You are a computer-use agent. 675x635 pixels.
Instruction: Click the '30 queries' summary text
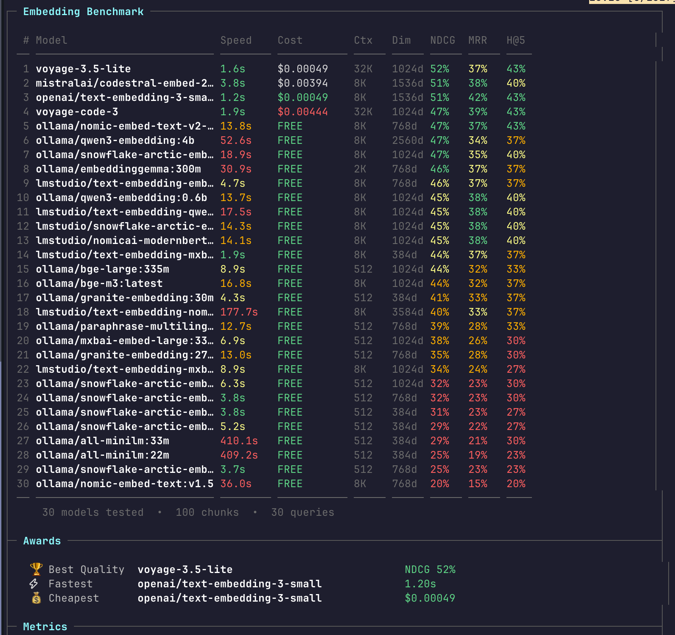point(303,512)
